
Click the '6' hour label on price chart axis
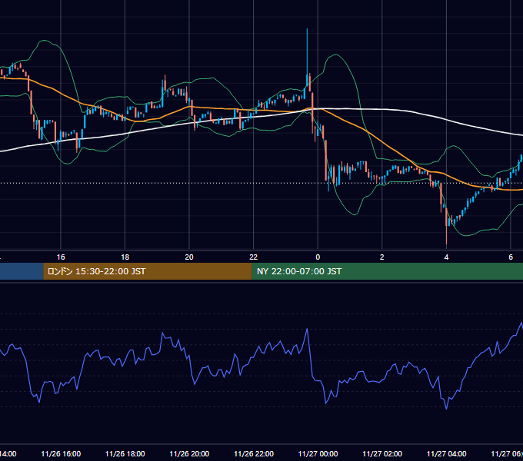[x=511, y=257]
